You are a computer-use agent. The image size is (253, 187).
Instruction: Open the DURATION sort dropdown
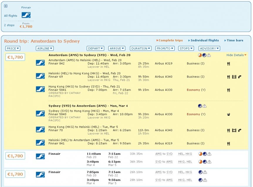tap(141, 48)
